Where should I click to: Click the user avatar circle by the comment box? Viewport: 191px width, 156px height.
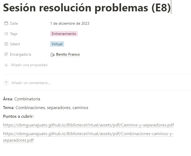[x=6, y=82]
